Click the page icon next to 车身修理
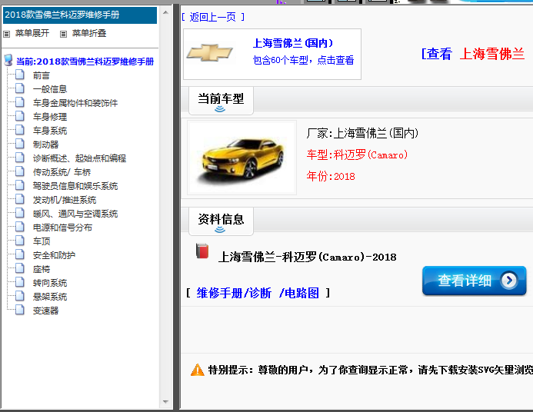Screen dimensions: 533x412 [20, 116]
